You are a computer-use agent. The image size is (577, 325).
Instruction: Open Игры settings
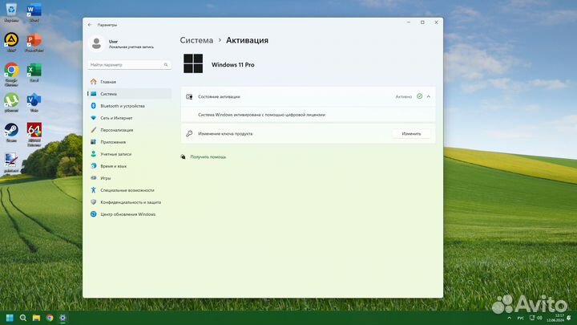129,178
